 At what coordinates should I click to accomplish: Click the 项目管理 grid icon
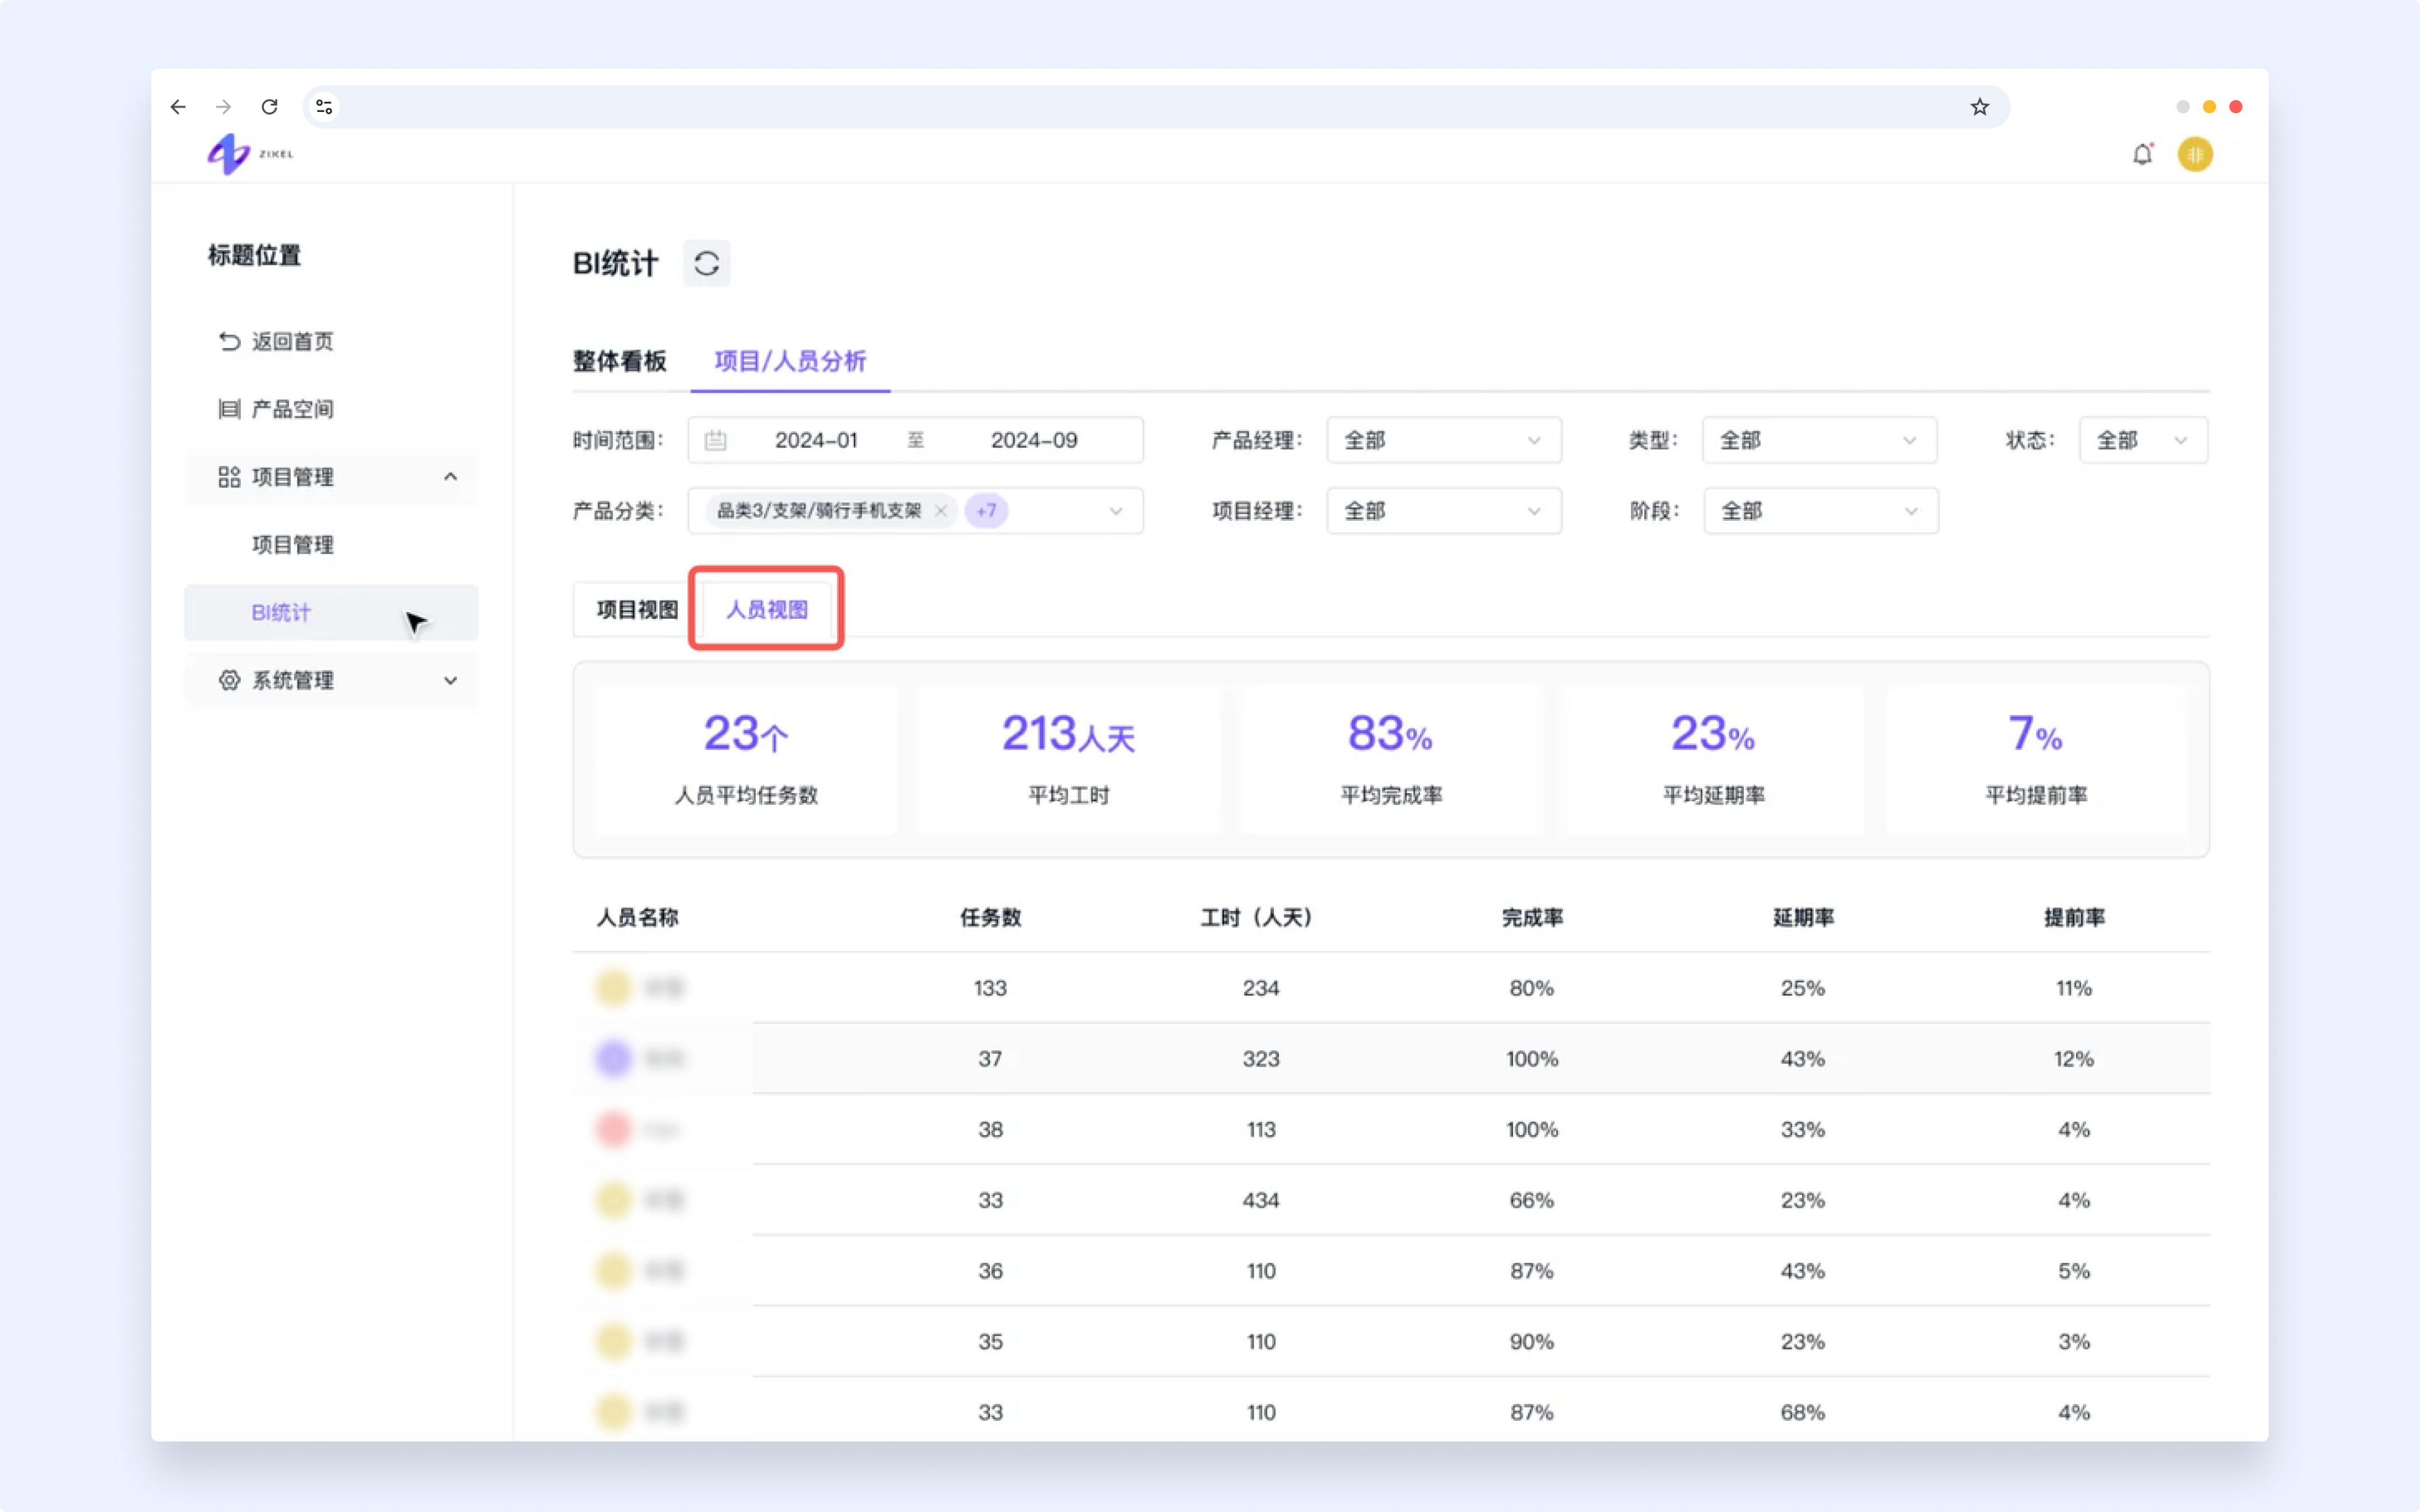pos(229,477)
